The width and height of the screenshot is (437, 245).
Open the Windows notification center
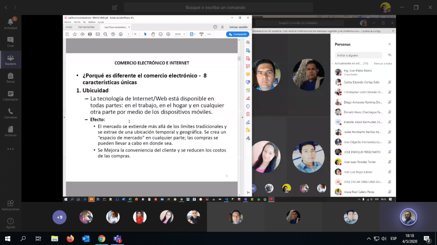pos(427,239)
